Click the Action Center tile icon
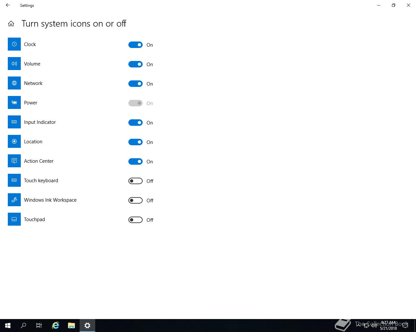 point(14,161)
